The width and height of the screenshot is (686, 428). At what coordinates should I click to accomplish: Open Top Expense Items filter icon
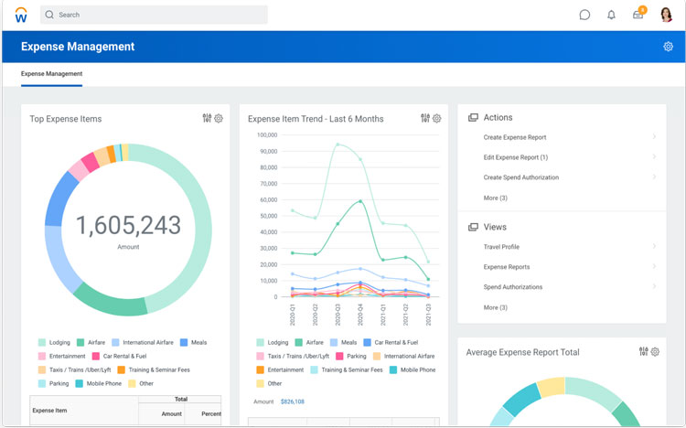click(207, 118)
